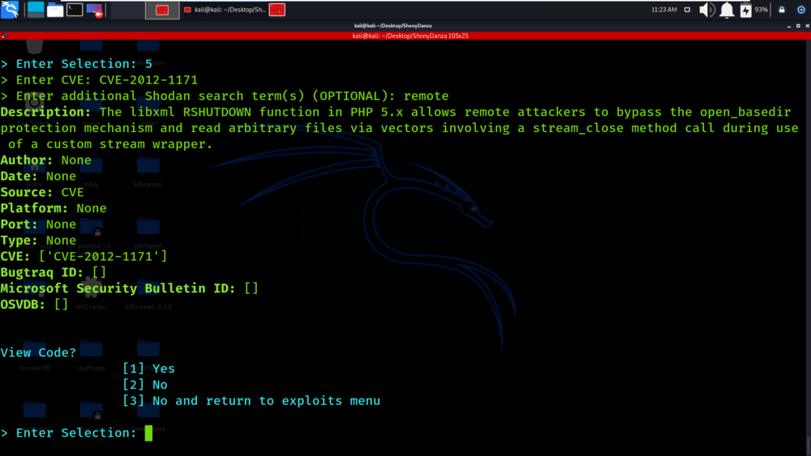811x456 pixels.
Task: Open the Kali dragon applications menu
Action: (x=10, y=9)
